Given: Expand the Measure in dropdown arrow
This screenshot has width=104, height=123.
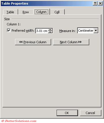Looking at the screenshot, I should [x=96, y=31].
